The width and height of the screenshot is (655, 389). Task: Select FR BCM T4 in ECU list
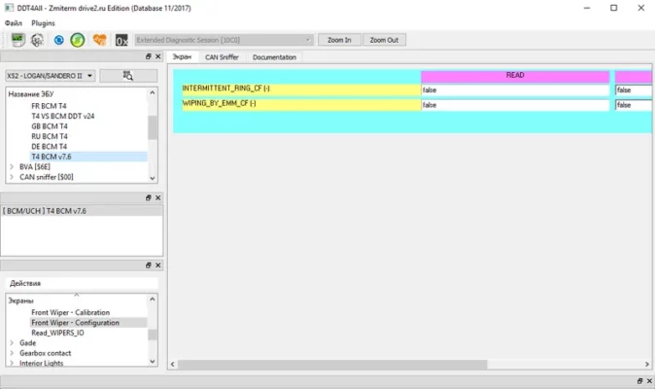(49, 106)
